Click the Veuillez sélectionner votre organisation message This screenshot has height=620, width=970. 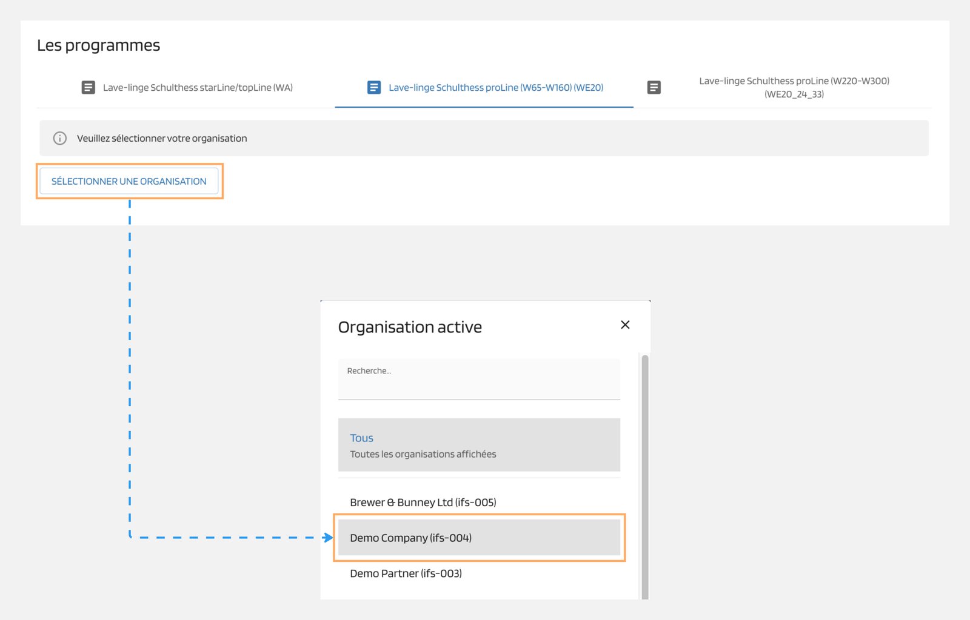[x=162, y=139]
